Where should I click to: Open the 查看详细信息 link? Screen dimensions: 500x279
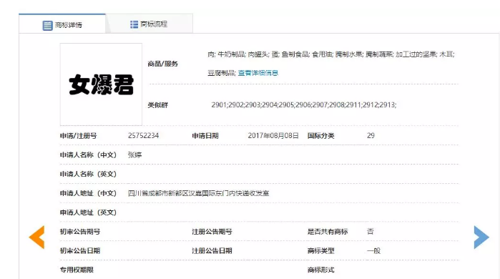click(258, 73)
